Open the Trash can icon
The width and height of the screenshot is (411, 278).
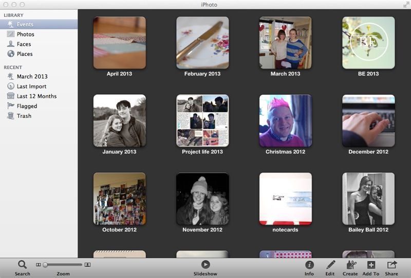[x=10, y=116]
